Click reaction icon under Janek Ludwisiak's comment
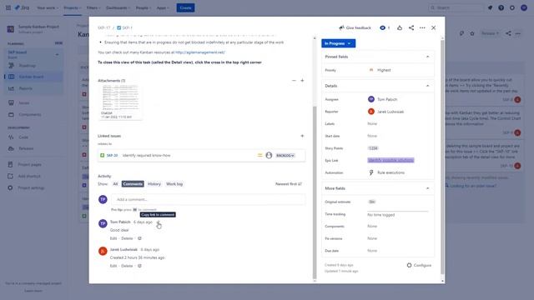Screen dimensions: 534x300 (139, 266)
